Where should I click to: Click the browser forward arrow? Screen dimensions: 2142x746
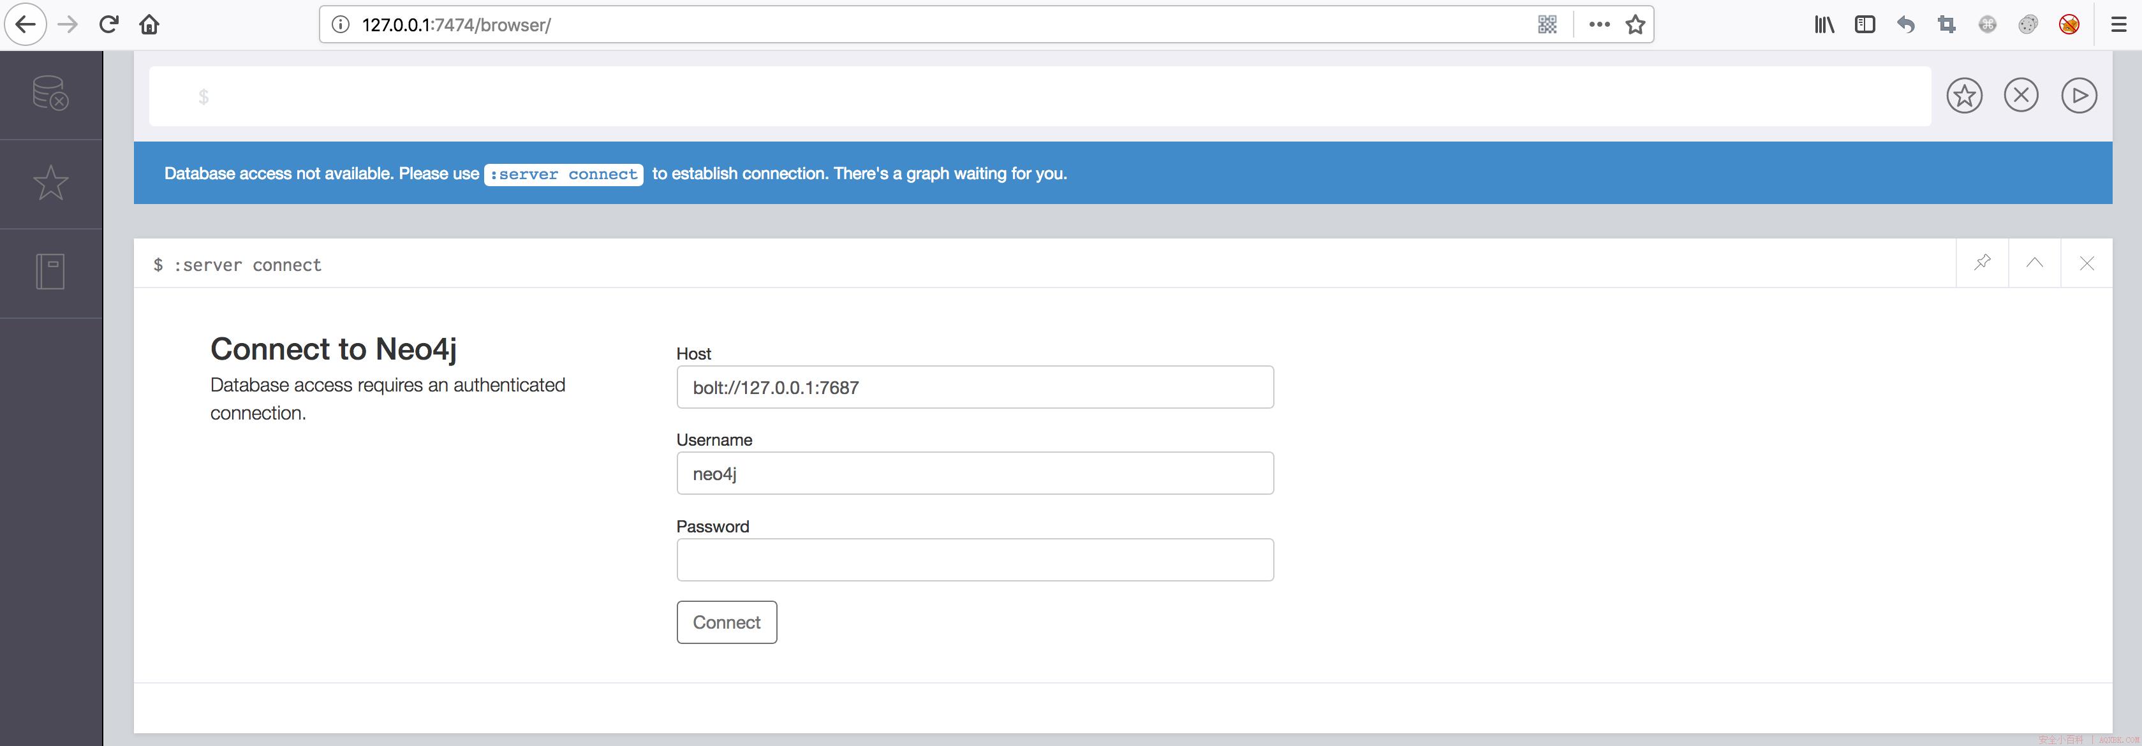[68, 25]
